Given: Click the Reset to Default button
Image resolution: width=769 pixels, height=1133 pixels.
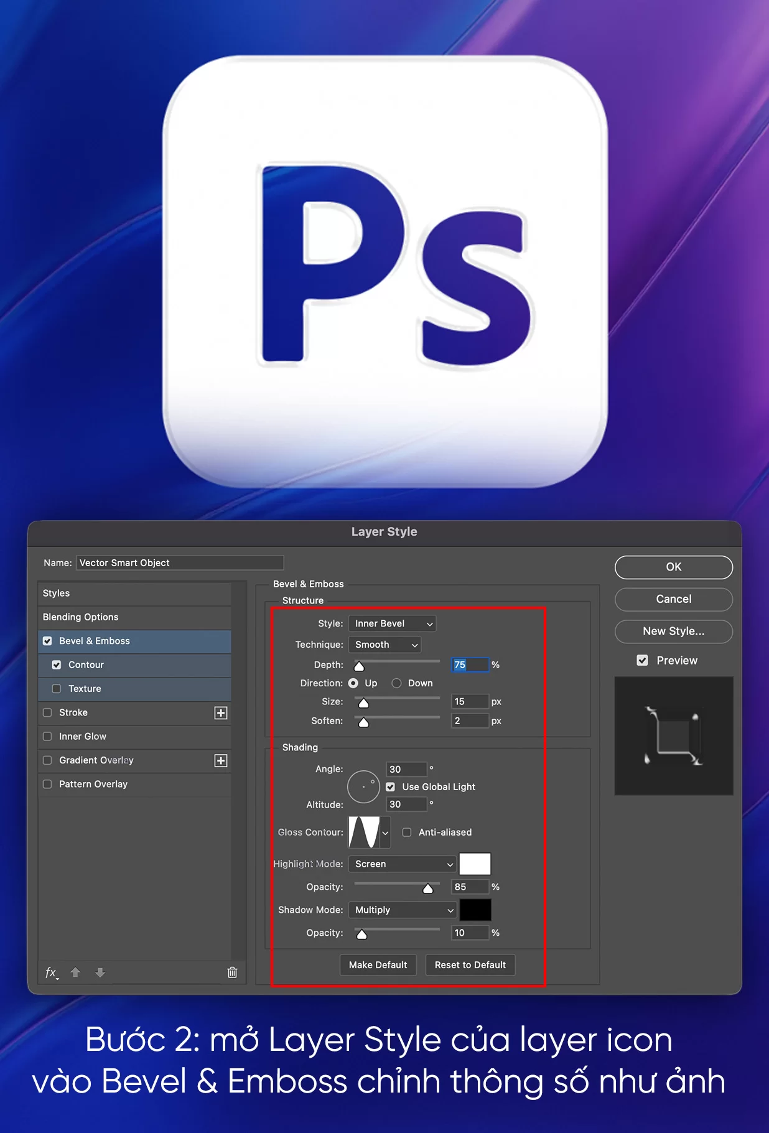Looking at the screenshot, I should (x=470, y=965).
